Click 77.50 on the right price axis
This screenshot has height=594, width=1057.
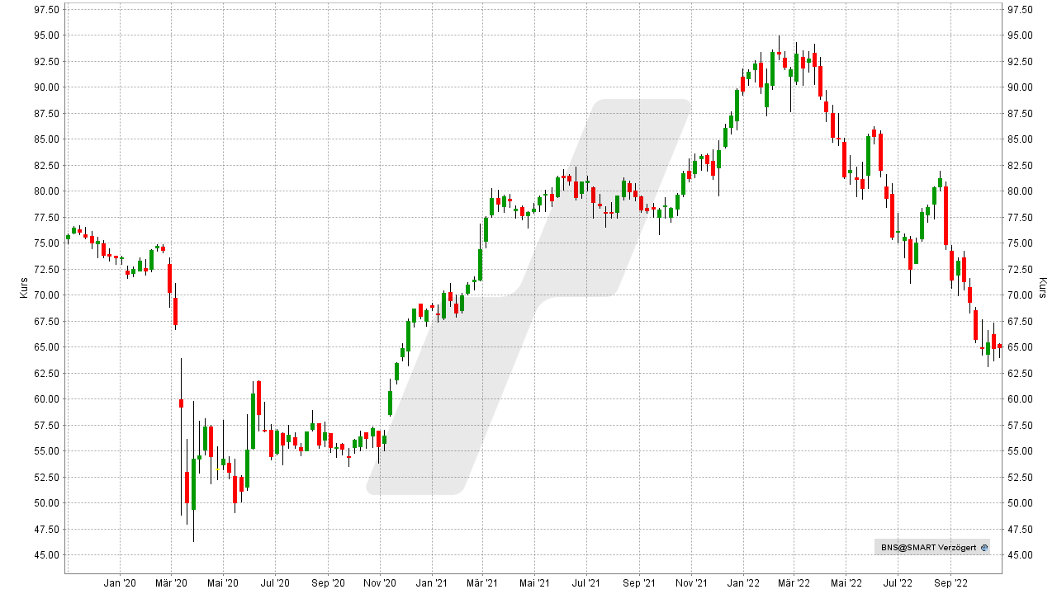tap(1021, 218)
